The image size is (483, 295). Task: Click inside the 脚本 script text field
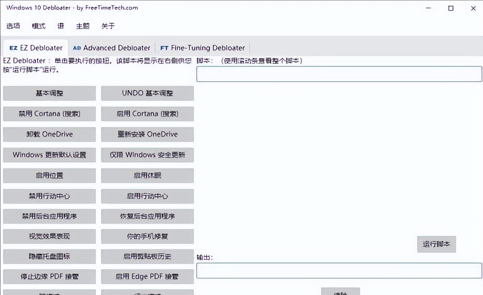click(339, 74)
